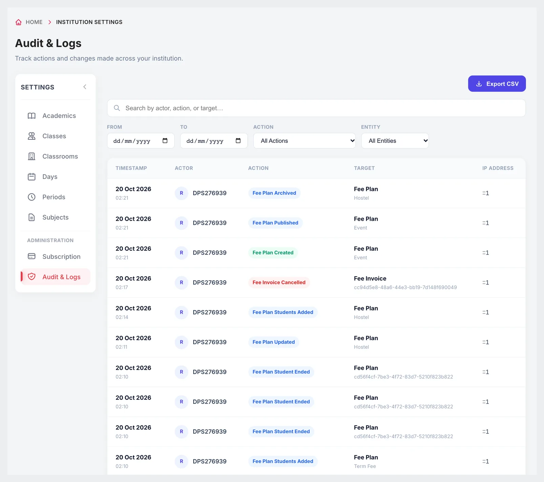
Task: Click the Fee Plan Students Added badge for Hostel
Action: click(283, 312)
